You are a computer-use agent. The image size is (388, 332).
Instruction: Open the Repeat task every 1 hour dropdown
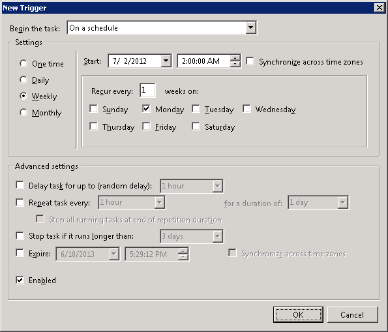[x=160, y=202]
